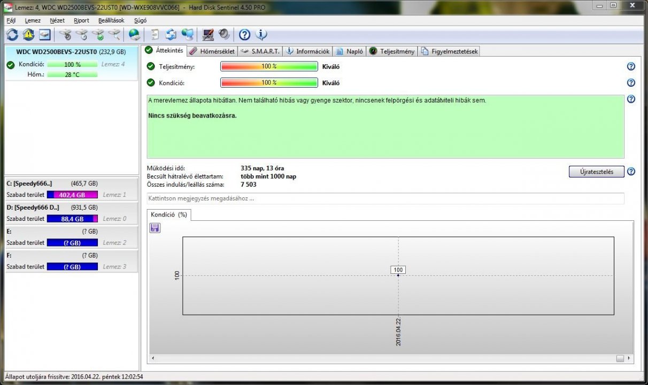Select the Kondíció (%) graph tab
648x385 pixels.
point(169,214)
